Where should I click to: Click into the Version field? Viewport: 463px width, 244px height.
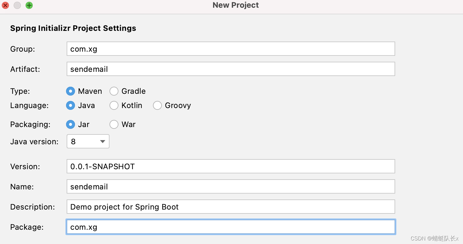click(231, 166)
